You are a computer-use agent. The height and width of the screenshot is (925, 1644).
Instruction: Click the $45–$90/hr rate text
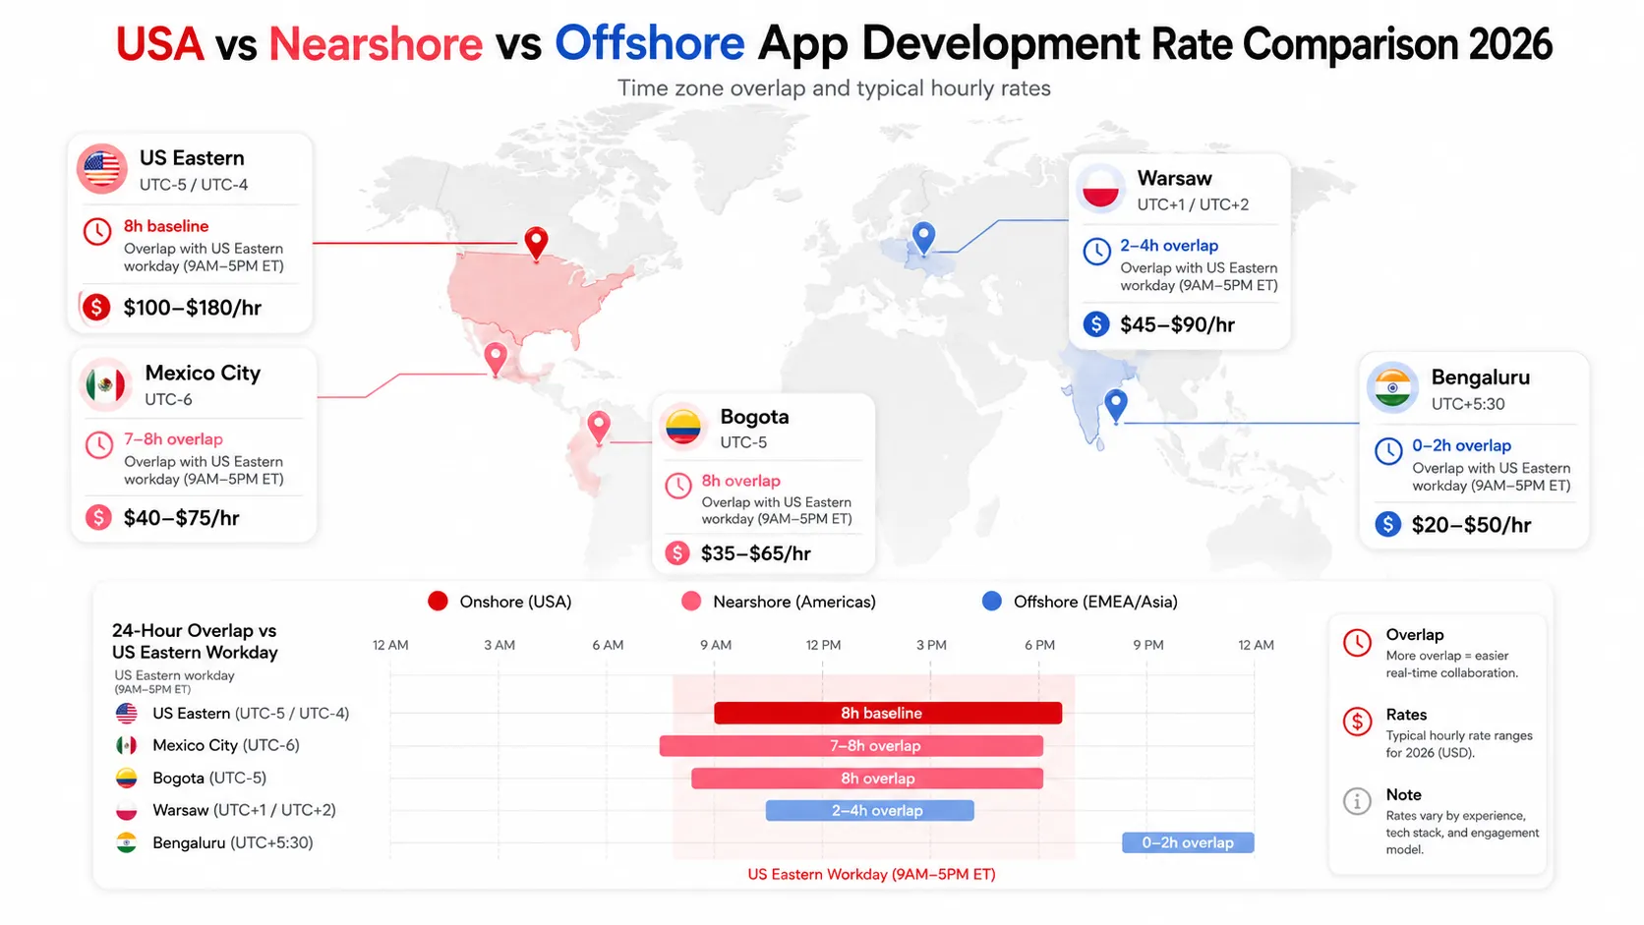click(1178, 324)
